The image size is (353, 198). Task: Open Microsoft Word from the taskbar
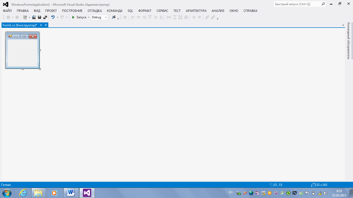(71, 193)
